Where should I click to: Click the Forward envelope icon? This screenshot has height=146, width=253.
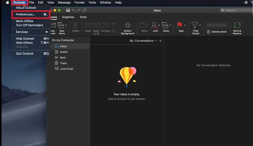106,25
